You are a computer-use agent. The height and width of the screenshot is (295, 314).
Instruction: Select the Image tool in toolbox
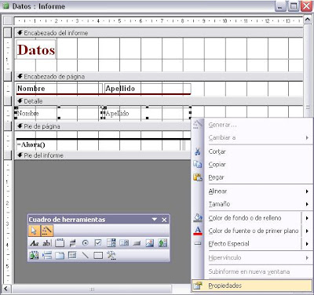150,243
